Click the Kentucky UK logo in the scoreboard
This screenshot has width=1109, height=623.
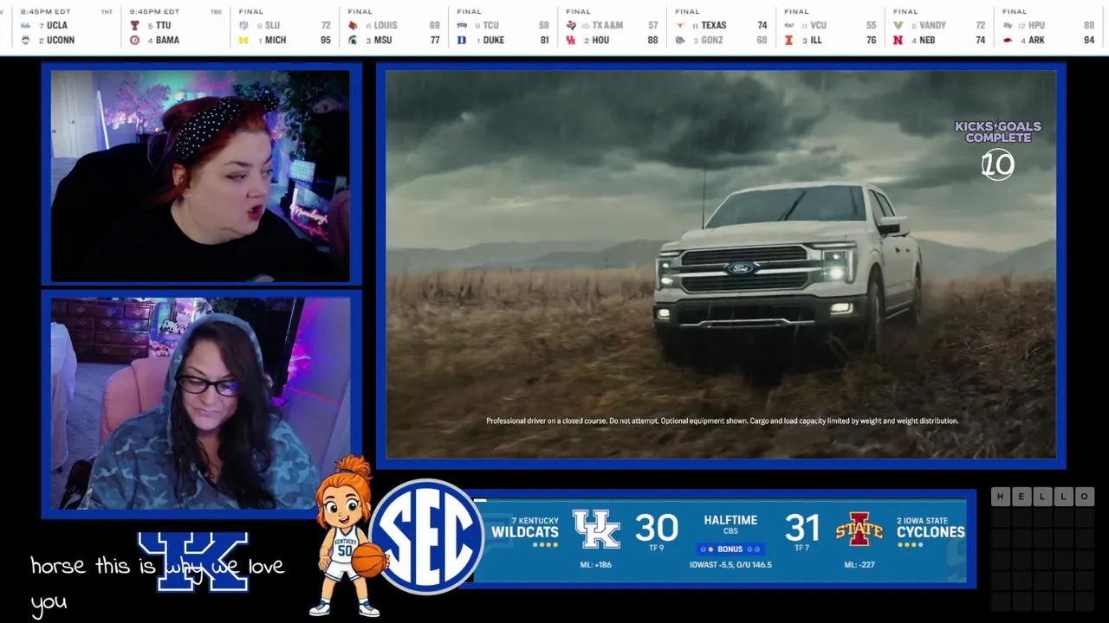pos(596,529)
